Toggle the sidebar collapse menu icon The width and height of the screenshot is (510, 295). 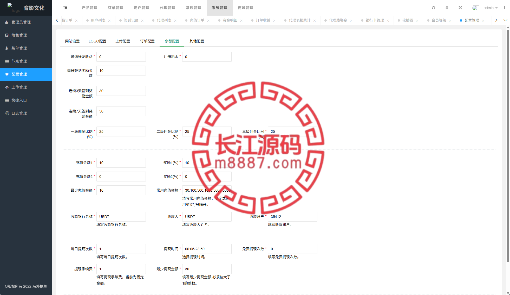(65, 8)
